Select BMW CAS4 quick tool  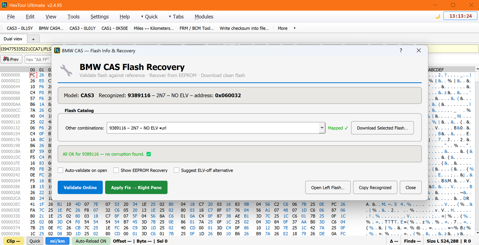coord(51,28)
